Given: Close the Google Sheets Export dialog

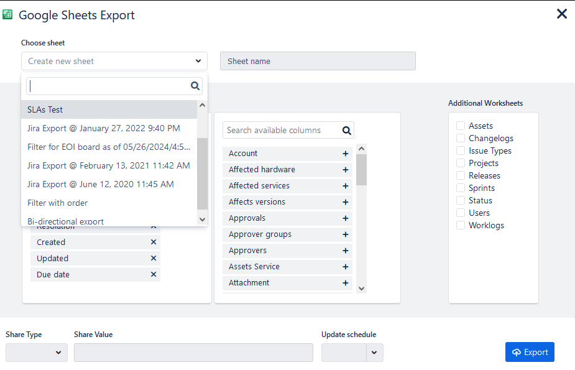Looking at the screenshot, I should (561, 14).
